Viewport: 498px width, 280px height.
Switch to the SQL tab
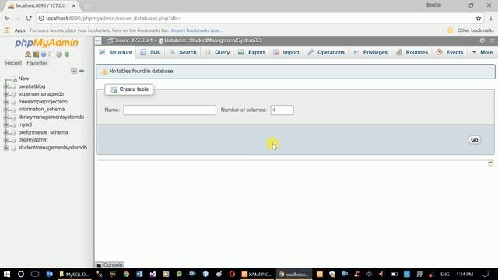(151, 52)
